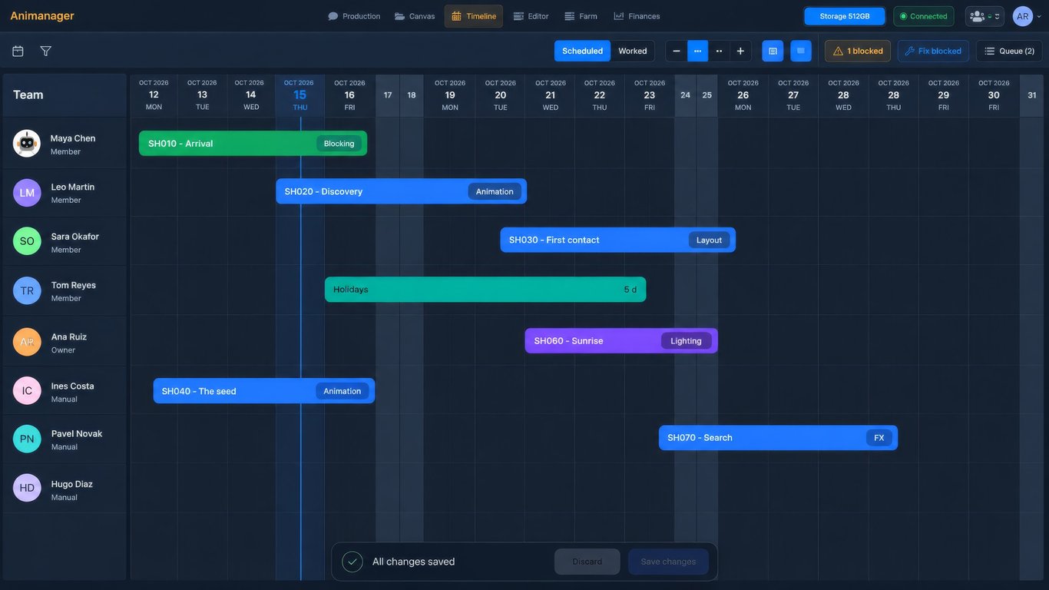Select the SH010 - Arrival task bar

[253, 144]
